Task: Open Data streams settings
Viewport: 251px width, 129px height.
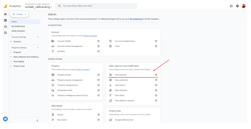Action: [x=121, y=75]
